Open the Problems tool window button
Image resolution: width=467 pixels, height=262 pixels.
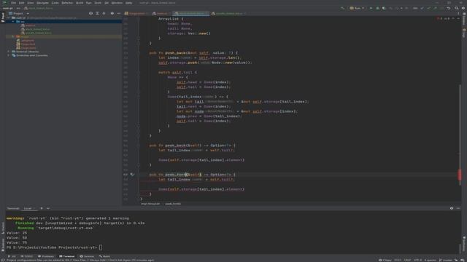46,256
